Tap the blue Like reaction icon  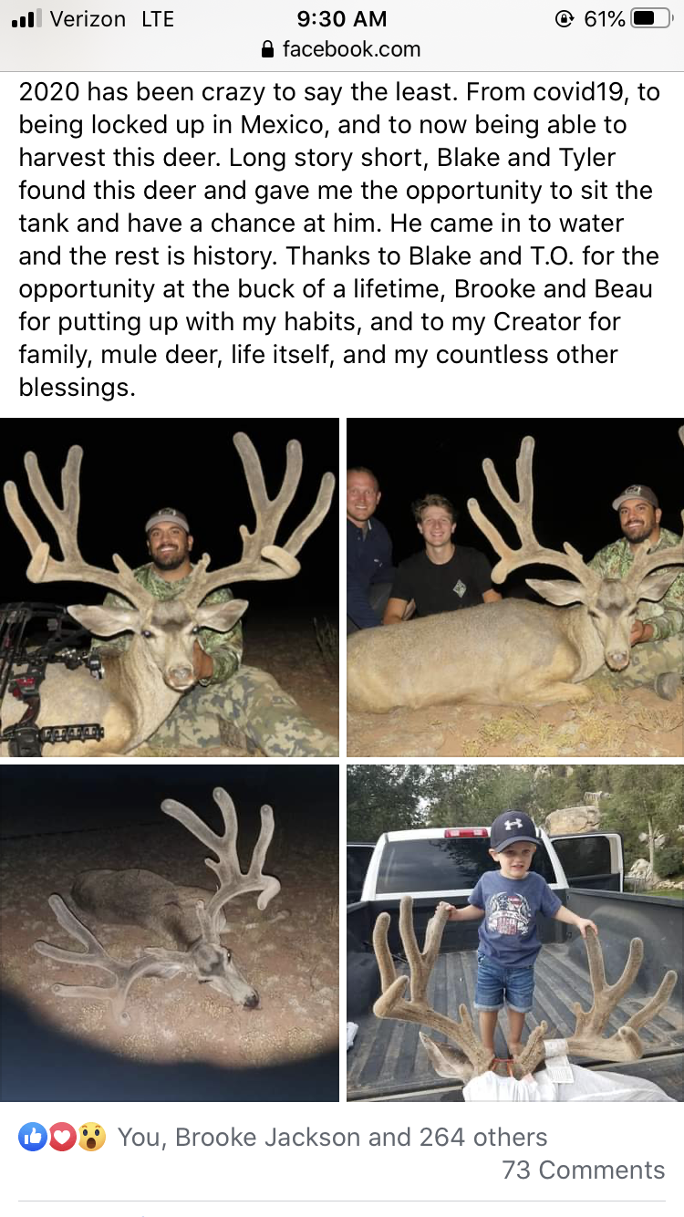click(x=32, y=1137)
